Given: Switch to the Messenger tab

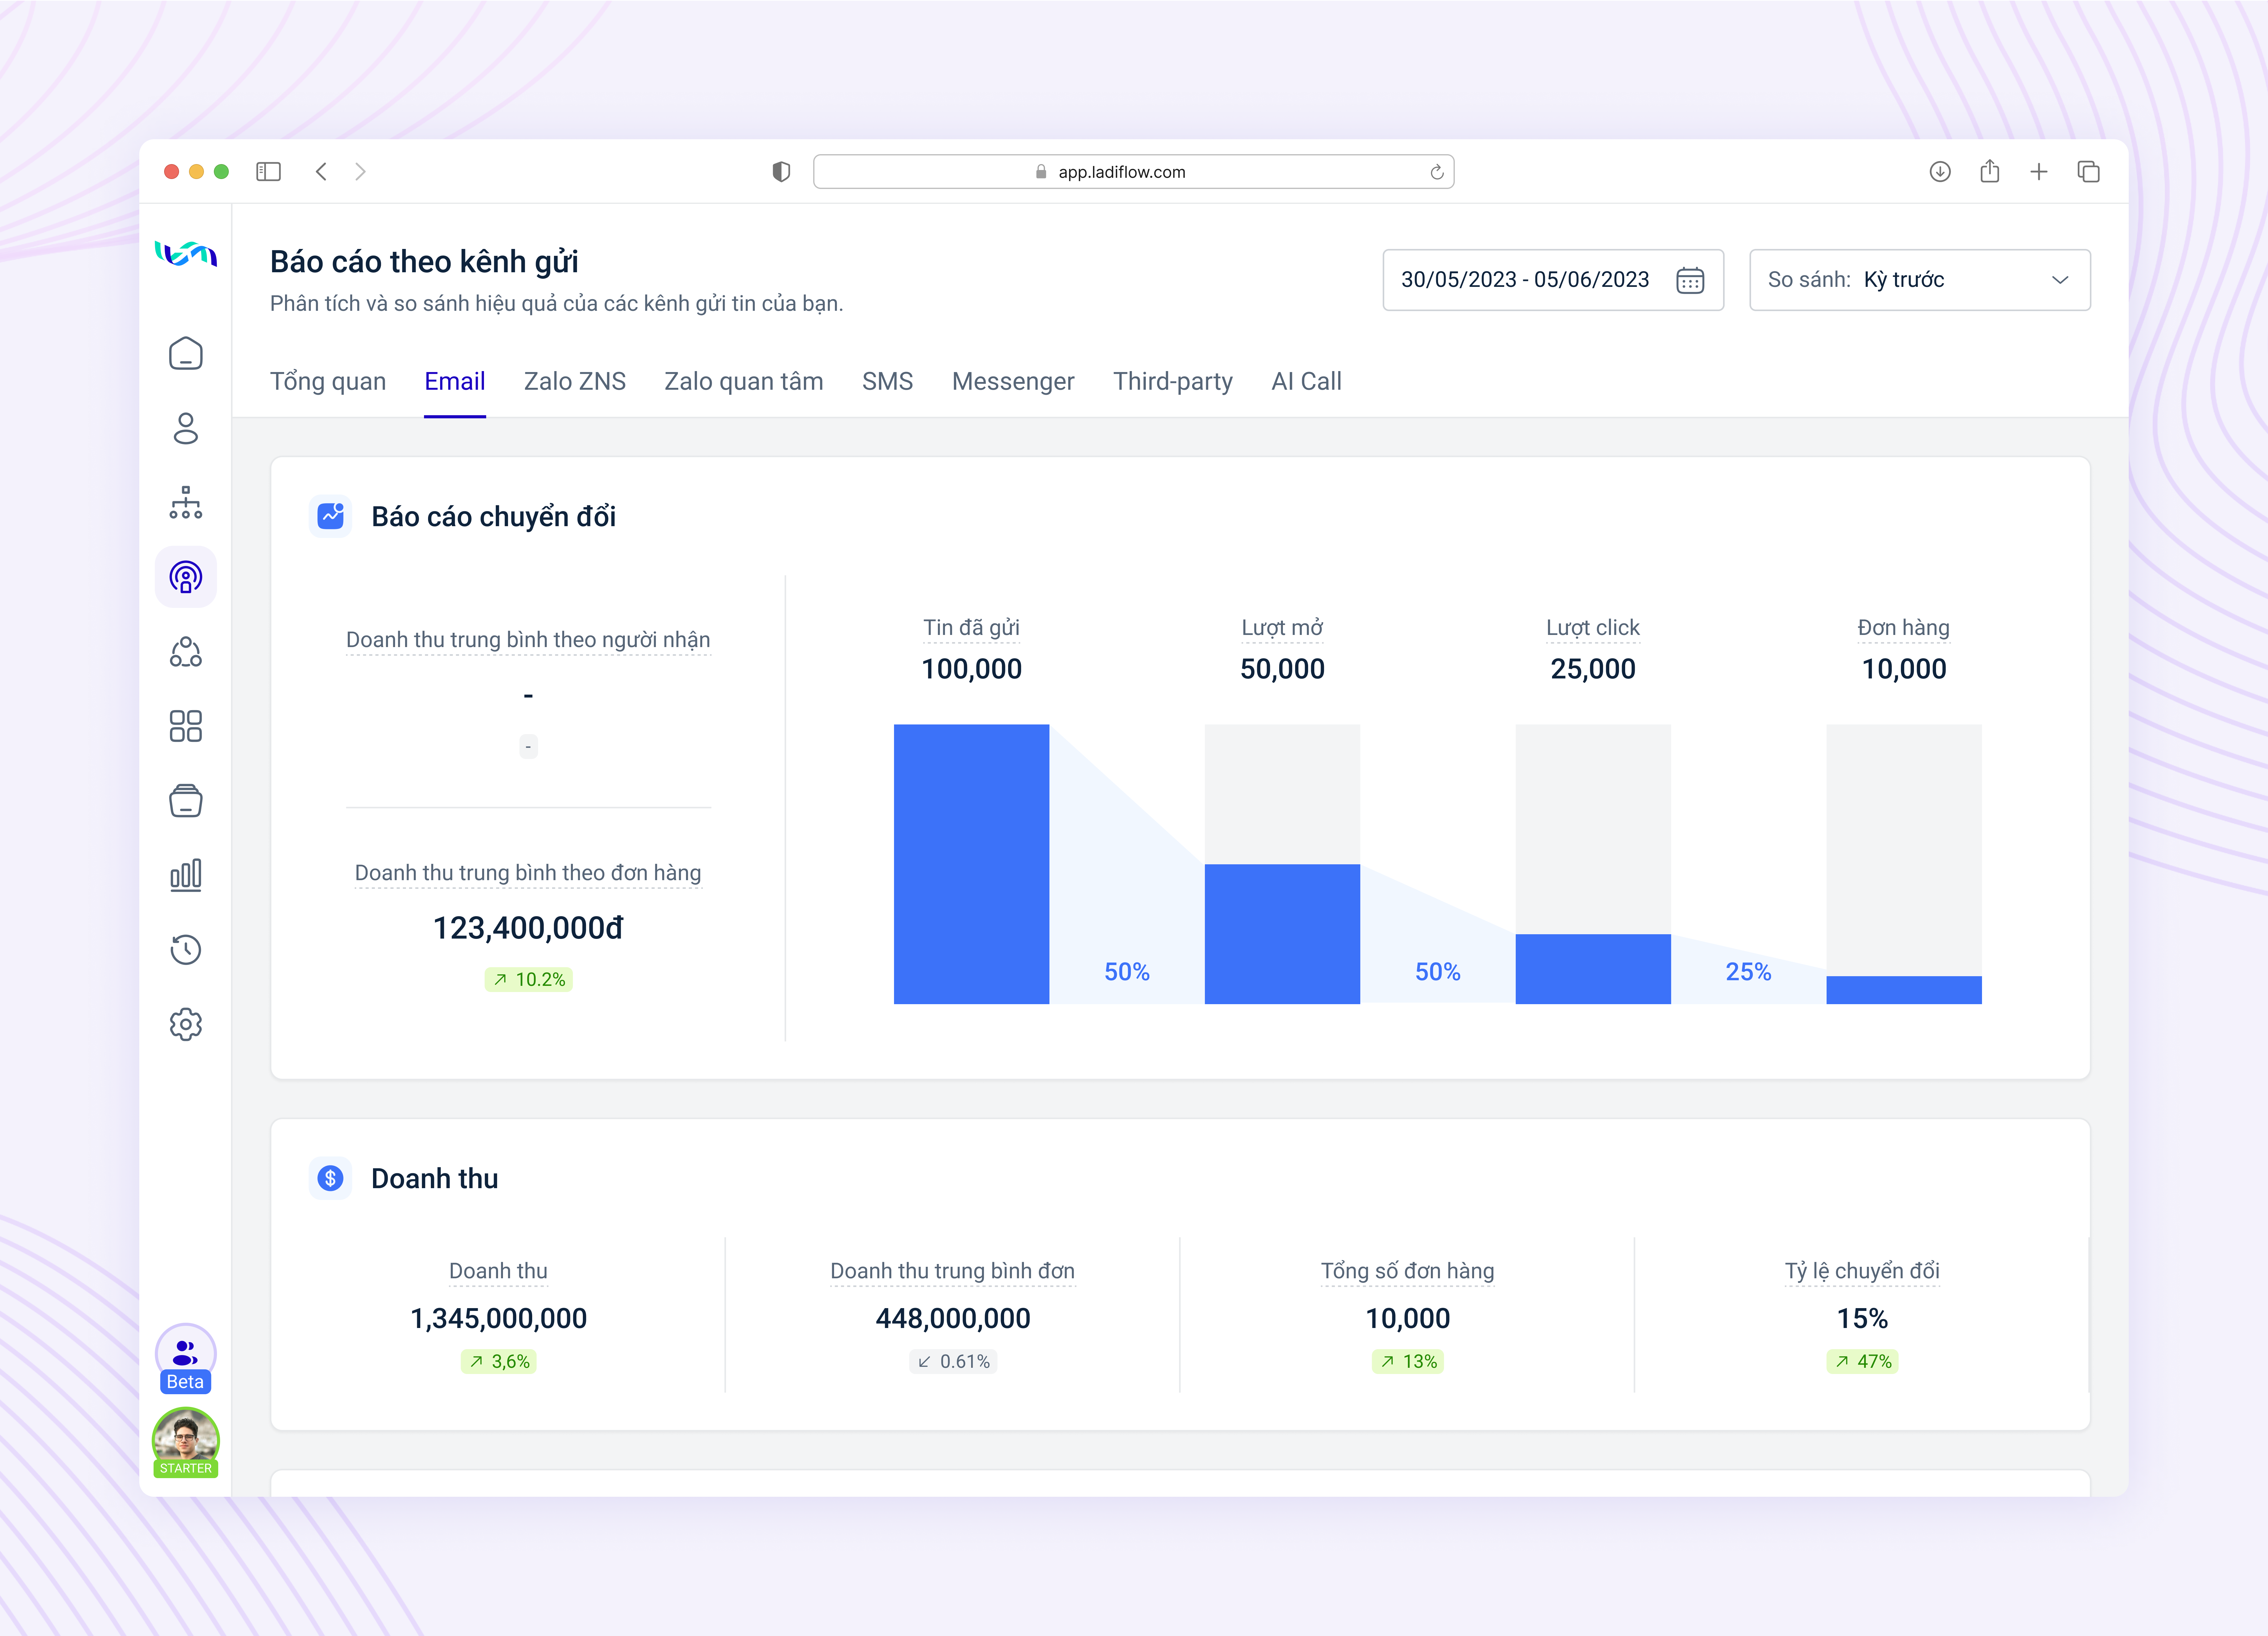Looking at the screenshot, I should [x=1013, y=381].
